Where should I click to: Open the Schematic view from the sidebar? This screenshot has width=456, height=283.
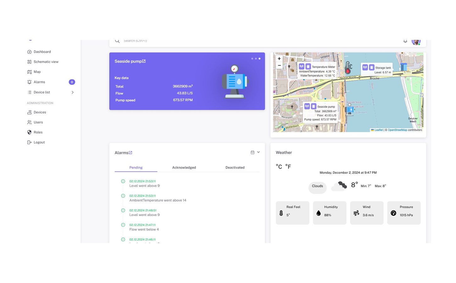pos(29,62)
